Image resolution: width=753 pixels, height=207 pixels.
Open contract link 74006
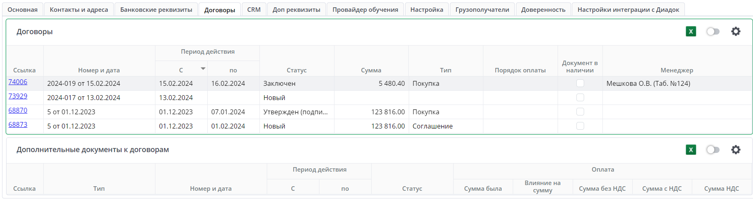(18, 82)
